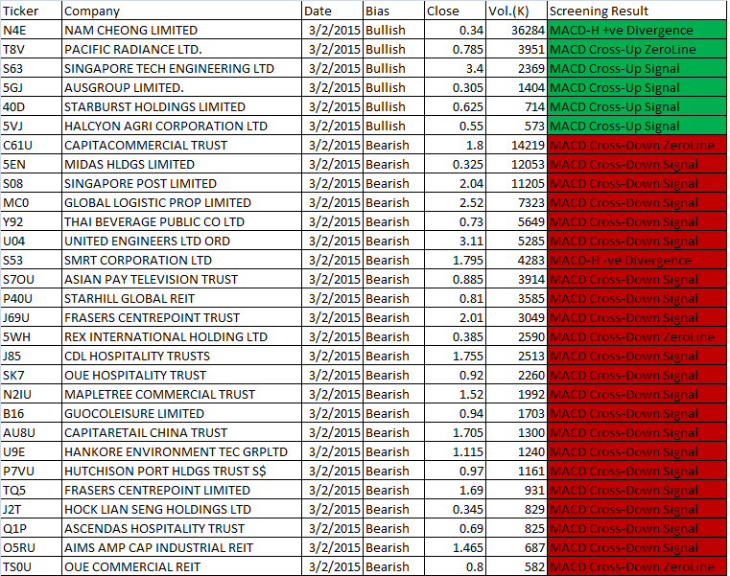Select red MACD-H -ve Divergence cell
The image size is (730, 576).
click(636, 260)
